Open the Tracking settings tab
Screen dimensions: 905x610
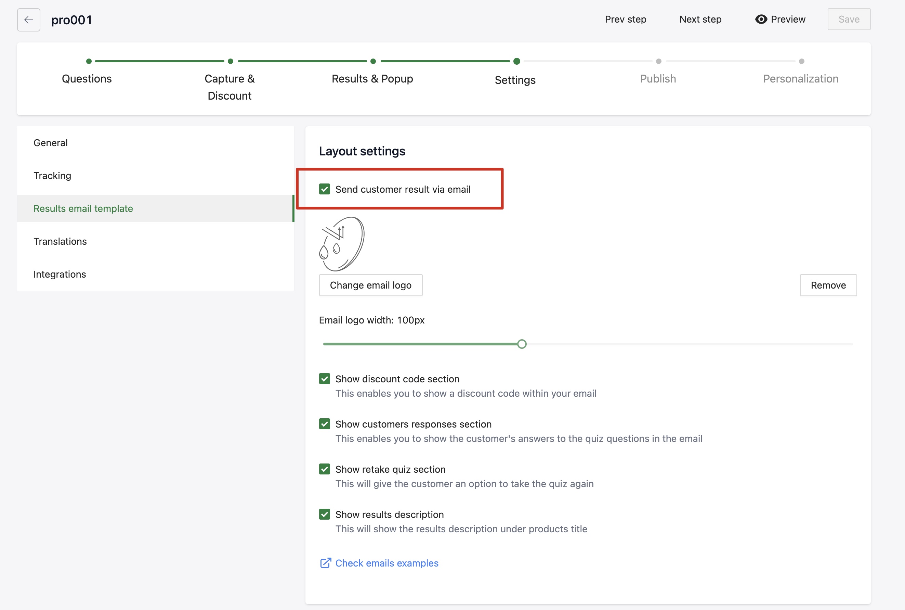[x=52, y=176]
